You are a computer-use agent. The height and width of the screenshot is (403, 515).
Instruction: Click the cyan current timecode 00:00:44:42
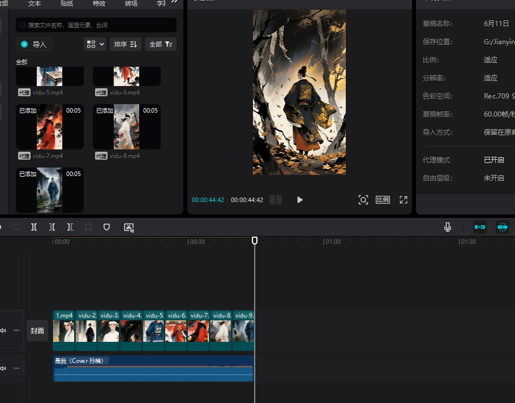pyautogui.click(x=208, y=200)
